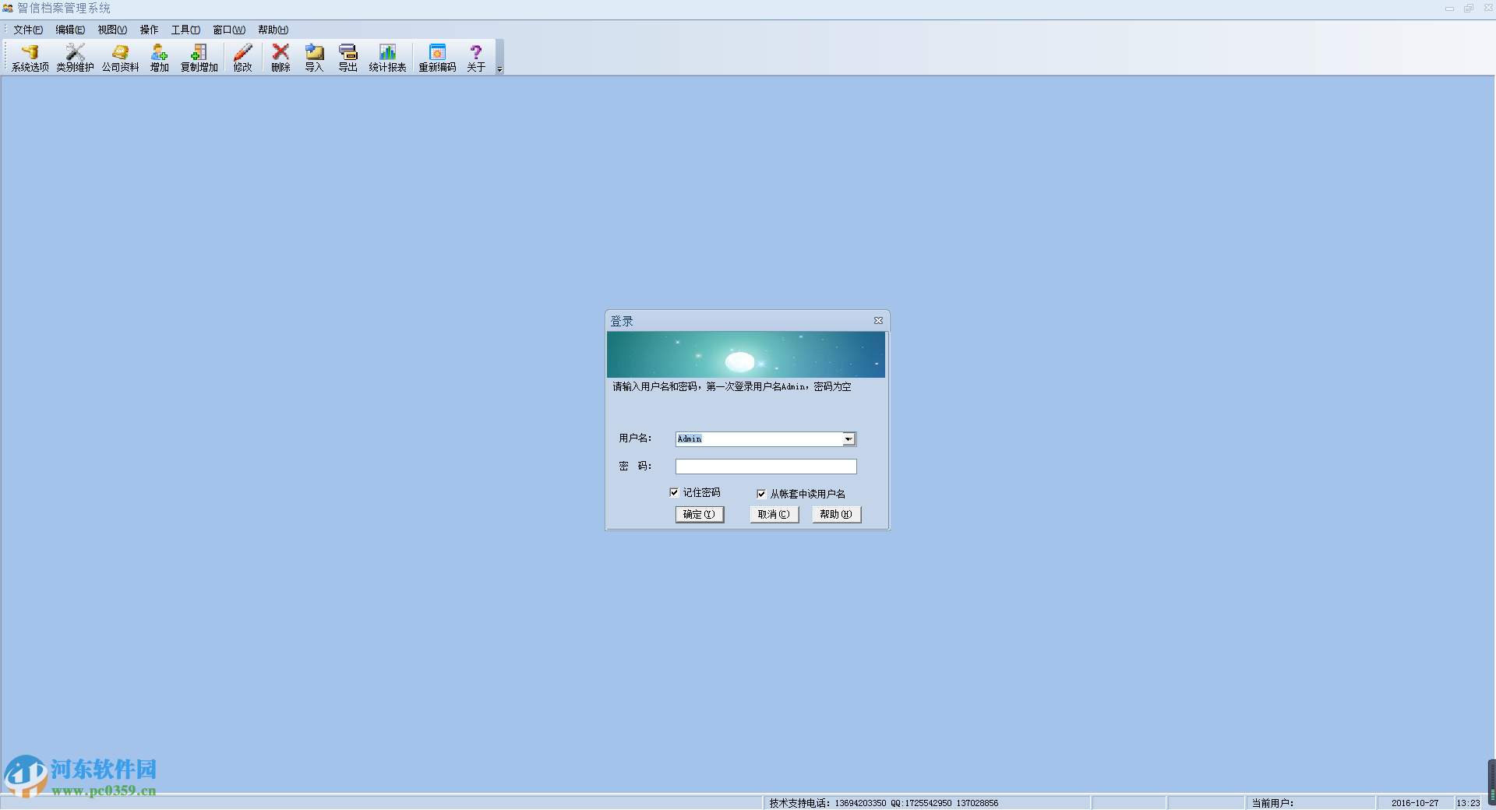1496x810 pixels.
Task: Select the 复制增加 toolbar icon
Action: pos(199,58)
